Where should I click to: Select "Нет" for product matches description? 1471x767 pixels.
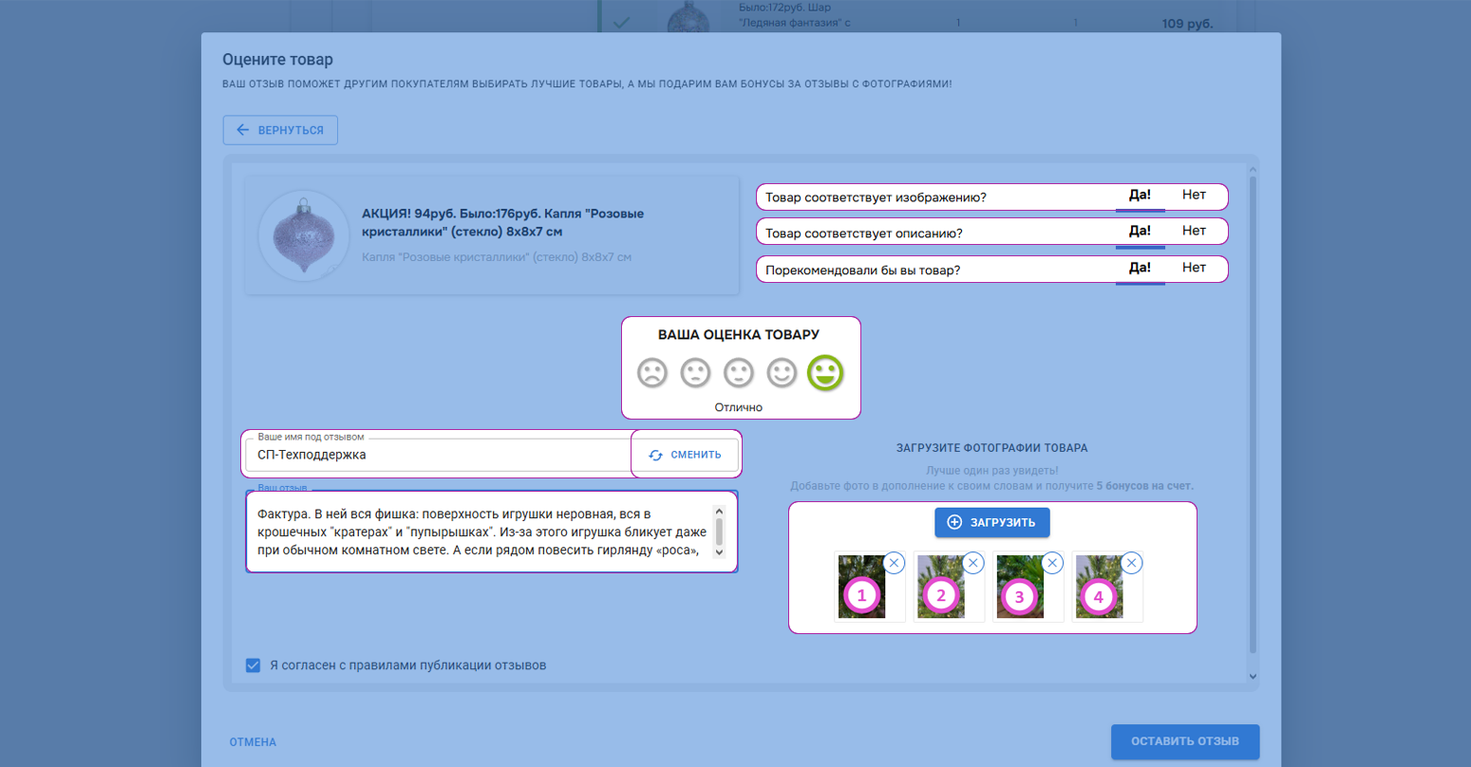1194,231
